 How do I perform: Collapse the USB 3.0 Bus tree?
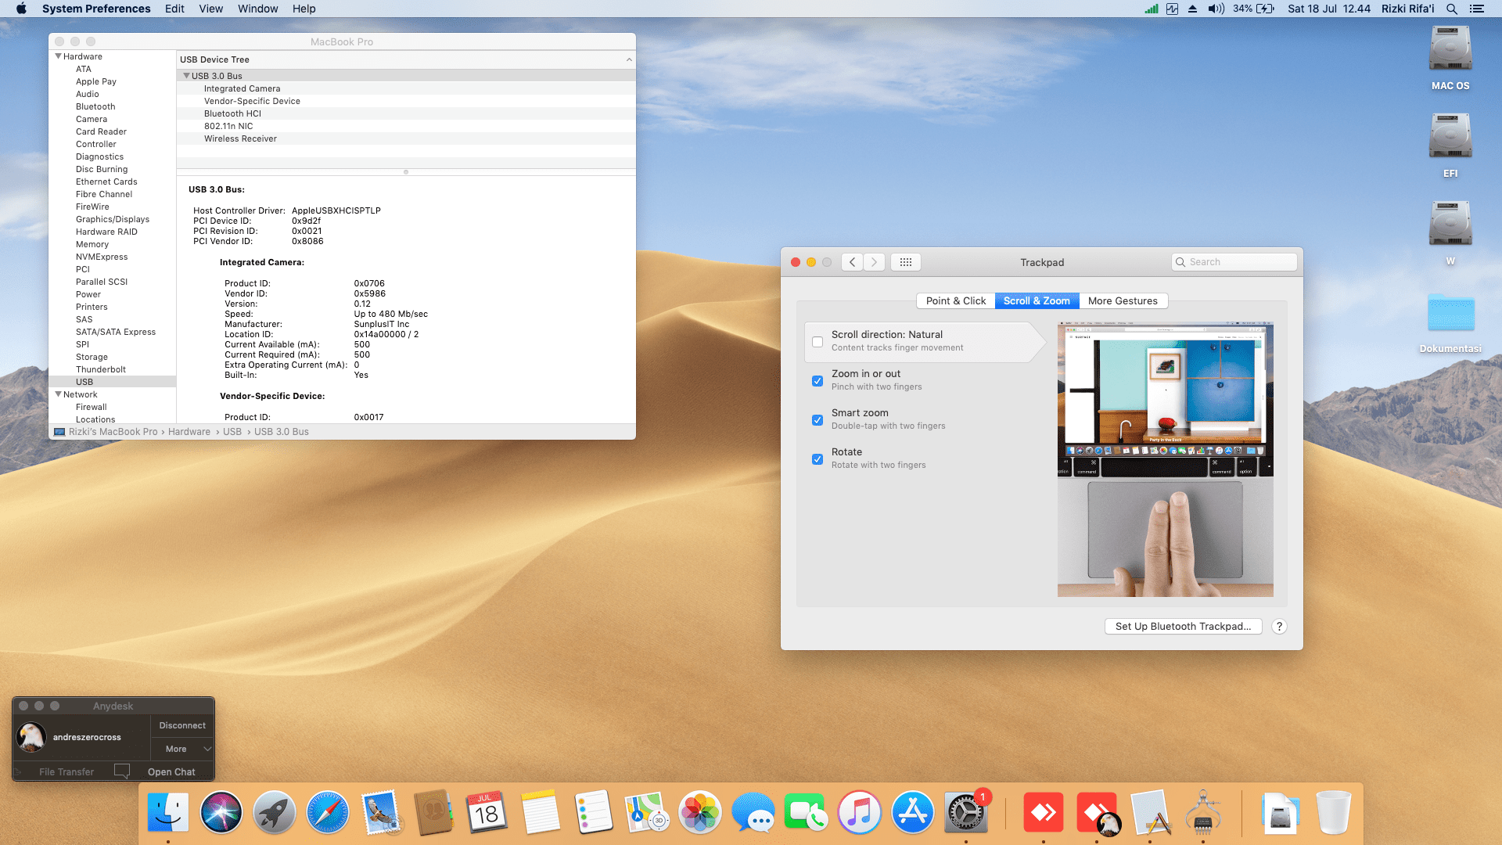pyautogui.click(x=186, y=76)
